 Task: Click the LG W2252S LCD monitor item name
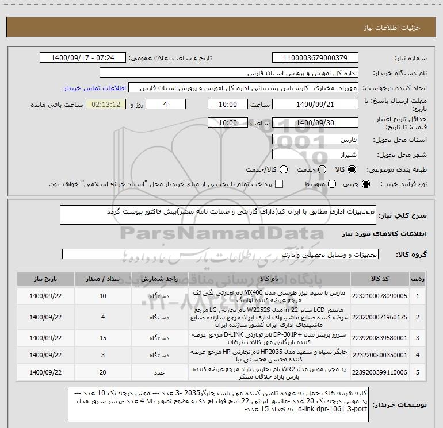(x=269, y=317)
